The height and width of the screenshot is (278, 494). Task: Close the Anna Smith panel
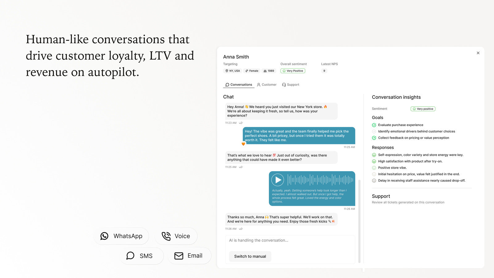[x=478, y=53]
